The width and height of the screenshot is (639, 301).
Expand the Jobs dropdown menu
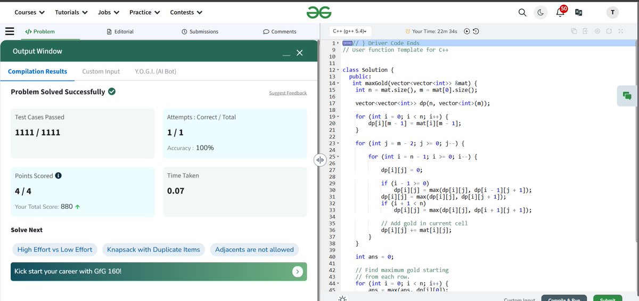click(x=108, y=12)
